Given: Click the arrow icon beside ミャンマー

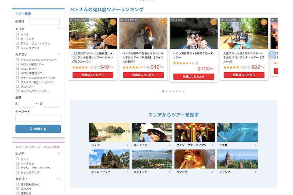Looking at the screenshot, I should click(x=256, y=172).
